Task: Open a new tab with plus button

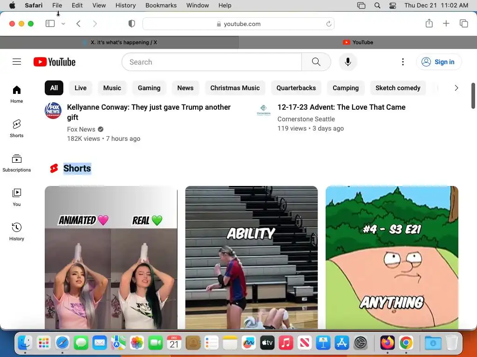Action: tap(446, 23)
